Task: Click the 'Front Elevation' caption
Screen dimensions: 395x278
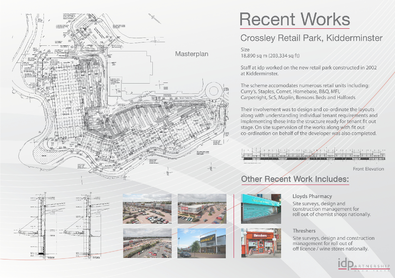Action: [368, 169]
